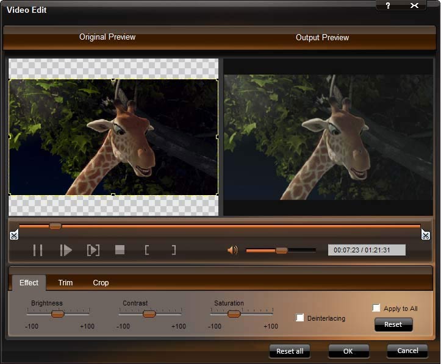Check the Apply to All option

(x=376, y=308)
